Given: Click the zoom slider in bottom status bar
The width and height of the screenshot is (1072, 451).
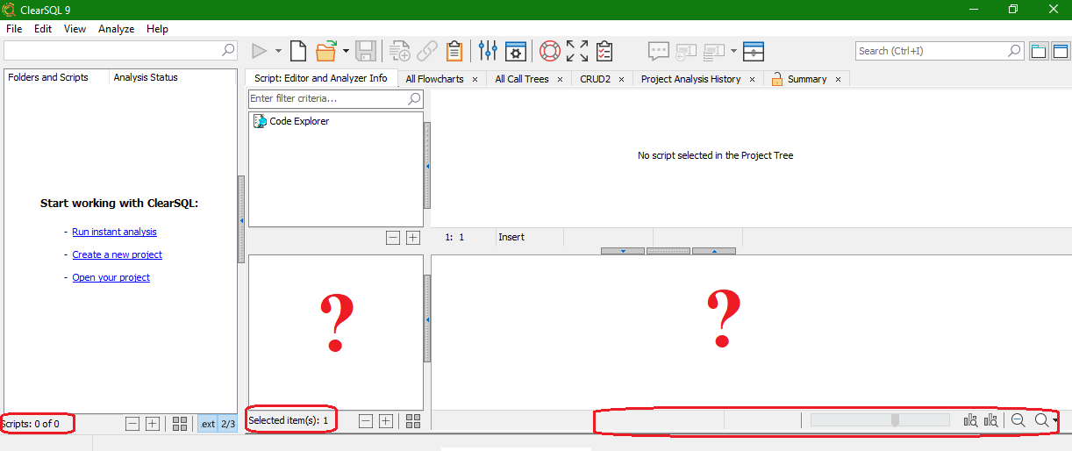Looking at the screenshot, I should tap(880, 420).
